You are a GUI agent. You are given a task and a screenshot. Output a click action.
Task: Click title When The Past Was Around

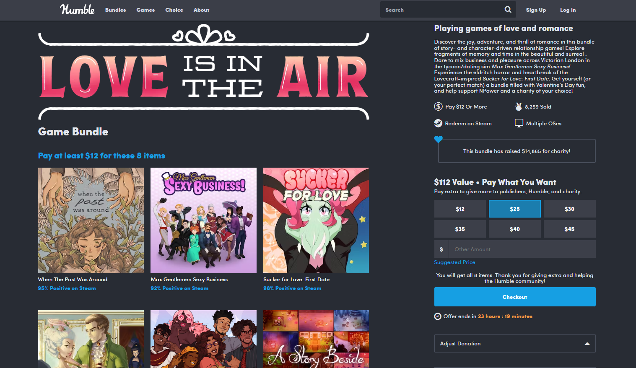point(73,280)
